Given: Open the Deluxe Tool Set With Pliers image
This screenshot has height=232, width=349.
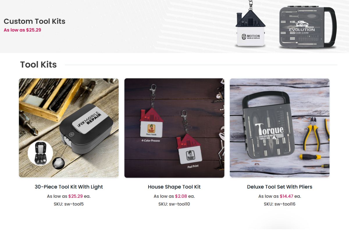Looking at the screenshot, I should click(279, 128).
